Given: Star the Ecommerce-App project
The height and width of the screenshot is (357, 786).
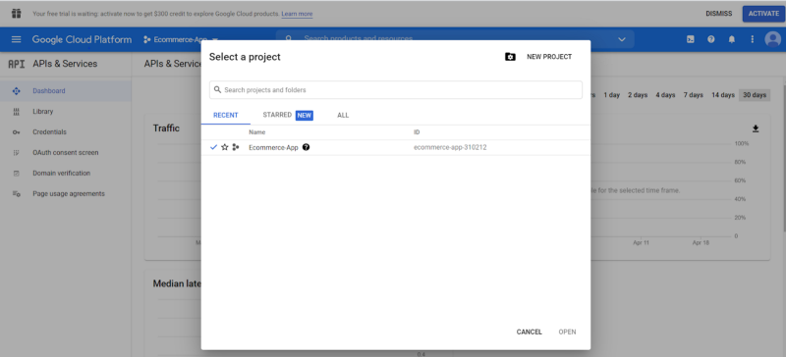Looking at the screenshot, I should tap(225, 147).
